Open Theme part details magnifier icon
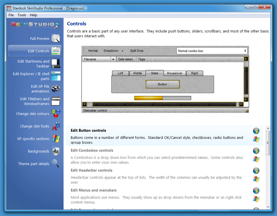Image resolution: width=277 pixels, height=216 pixels. [56, 163]
